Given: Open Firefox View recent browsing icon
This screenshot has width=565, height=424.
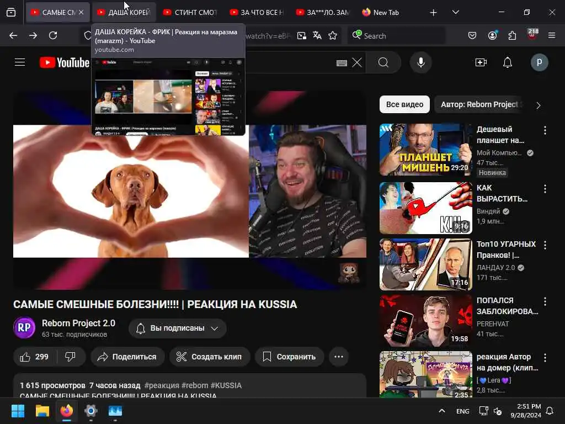Looking at the screenshot, I should coord(11,13).
